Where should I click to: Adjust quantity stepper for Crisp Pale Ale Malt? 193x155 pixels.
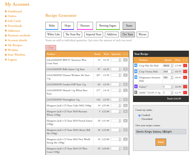click(172, 66)
